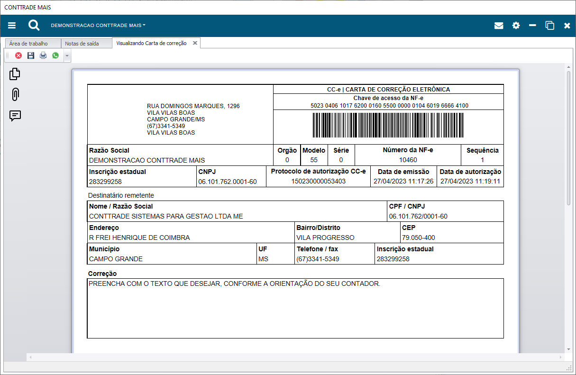Click the RUA DOMINGOS MARQUES, 1296 address line
This screenshot has height=375, width=576.
click(x=193, y=106)
